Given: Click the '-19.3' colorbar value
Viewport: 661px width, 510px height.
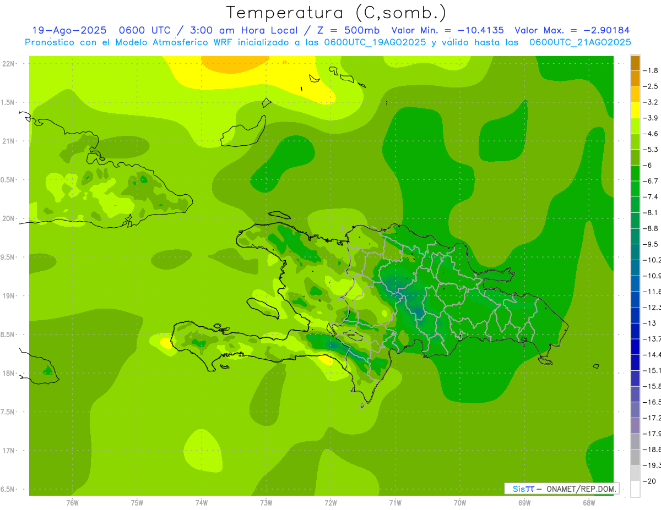Looking at the screenshot, I should [x=652, y=465].
